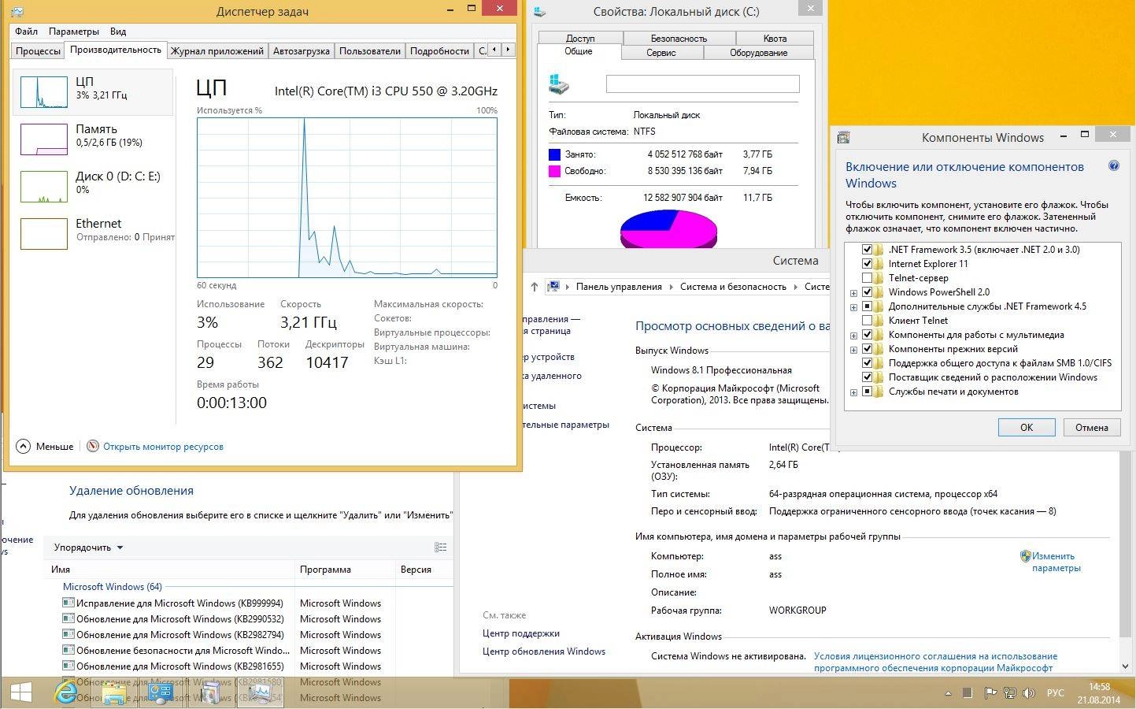Image resolution: width=1136 pixels, height=709 pixels.
Task: Show hidden tray icons arrow
Action: pos(948,693)
